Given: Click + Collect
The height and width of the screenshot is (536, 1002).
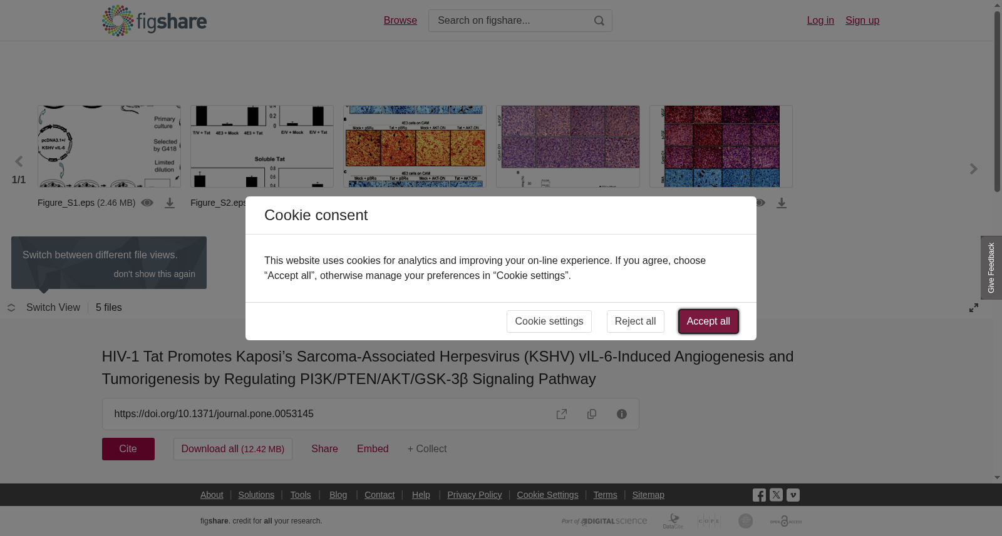Looking at the screenshot, I should click(427, 449).
